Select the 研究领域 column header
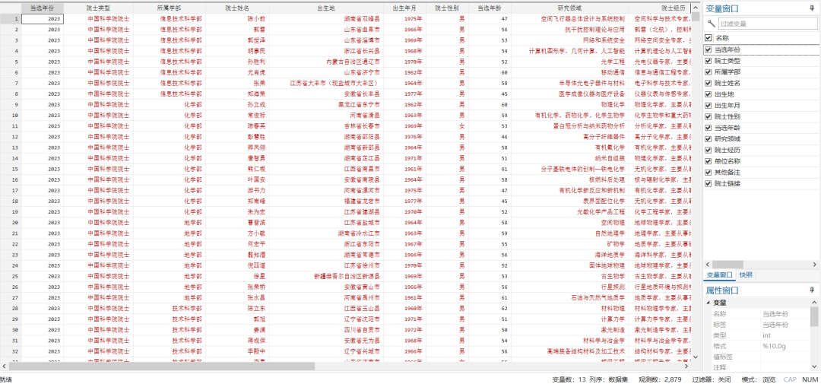 pyautogui.click(x=569, y=8)
